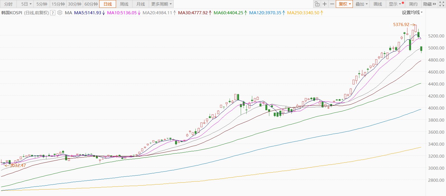
Task: Open the 5日 period dropdown
Action: (27, 4)
